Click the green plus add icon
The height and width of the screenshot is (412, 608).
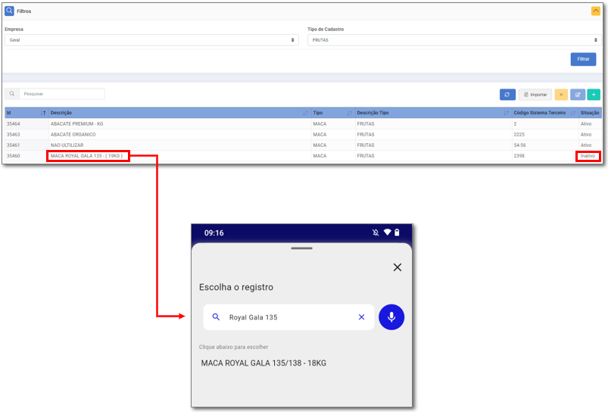pyautogui.click(x=594, y=95)
